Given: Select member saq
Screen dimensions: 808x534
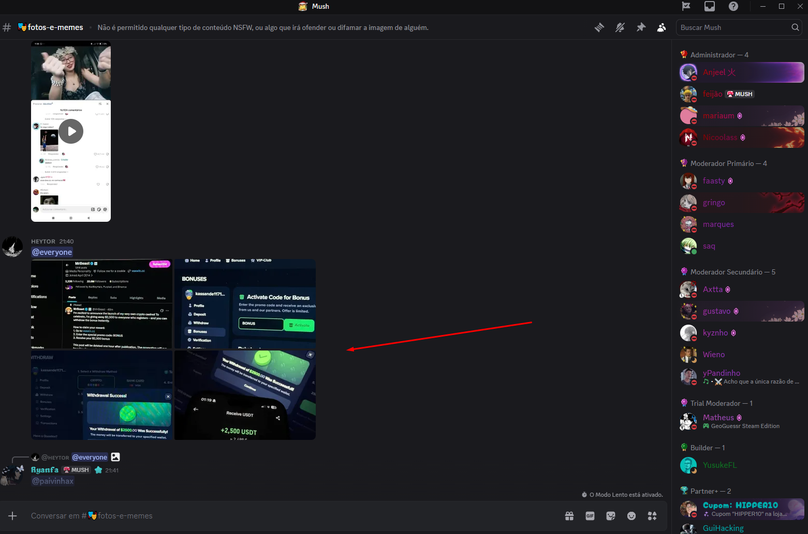Looking at the screenshot, I should point(741,246).
